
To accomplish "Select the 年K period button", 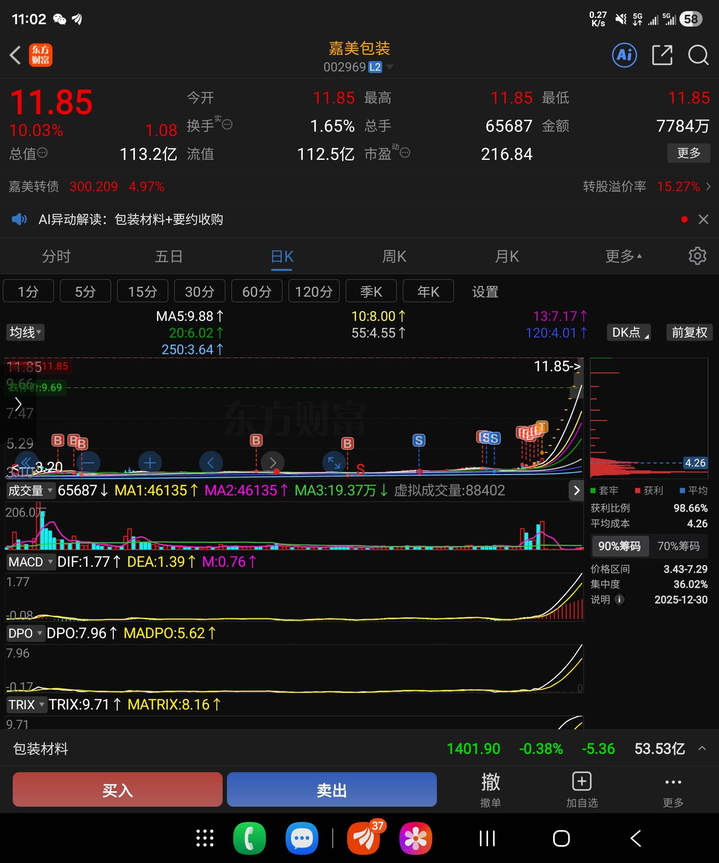I will tap(429, 291).
